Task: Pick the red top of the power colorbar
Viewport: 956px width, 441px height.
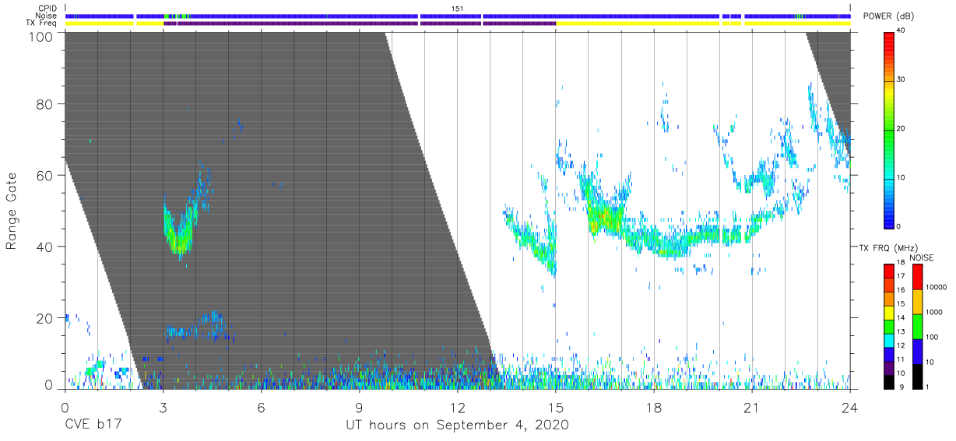Action: click(889, 37)
